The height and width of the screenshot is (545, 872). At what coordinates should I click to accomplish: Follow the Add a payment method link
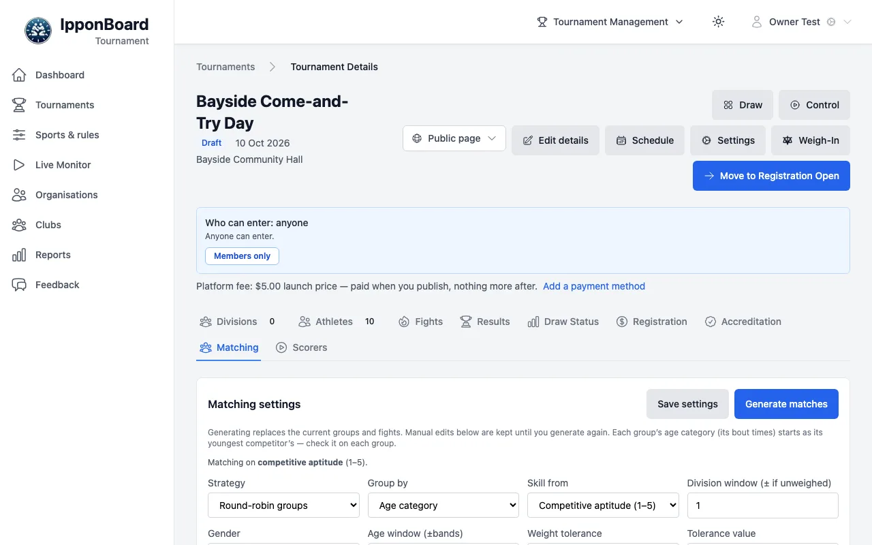[x=594, y=286]
